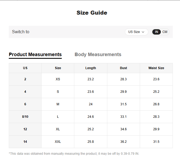180x159 pixels.
Task: Click the manual measurement disclaimer note
Action: [74, 154]
